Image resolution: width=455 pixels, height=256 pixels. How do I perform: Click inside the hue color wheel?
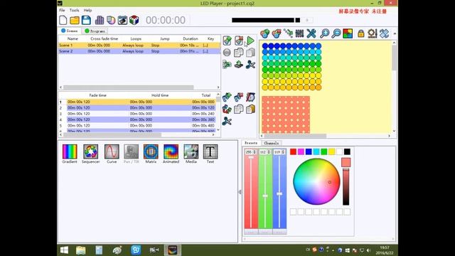(316, 181)
